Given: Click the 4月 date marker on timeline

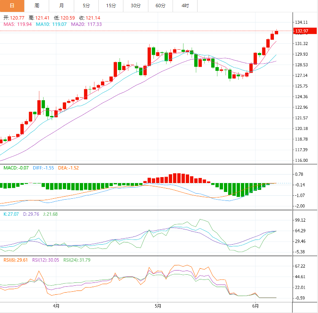Looking at the screenshot, I should click(56, 306).
